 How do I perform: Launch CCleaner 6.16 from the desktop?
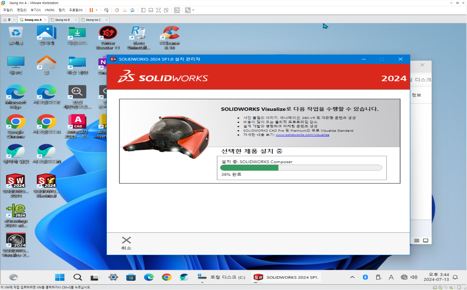(170, 38)
